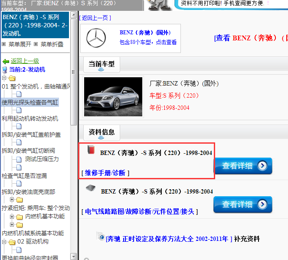Click page icon above 检查气缸是否泄漏
Screen dimensions: 288x260
[x=19, y=168]
